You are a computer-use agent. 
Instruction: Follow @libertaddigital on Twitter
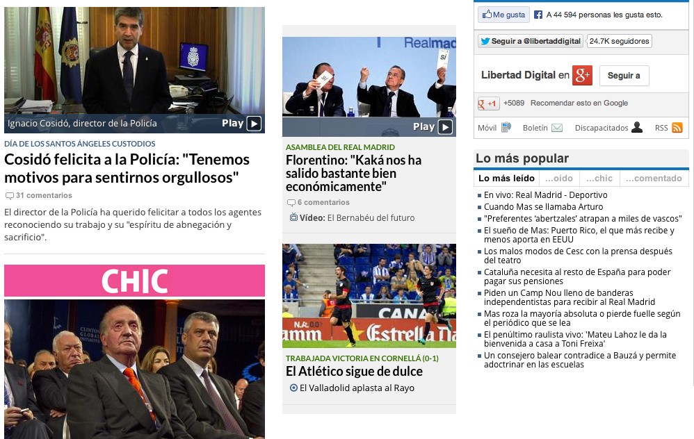[531, 41]
